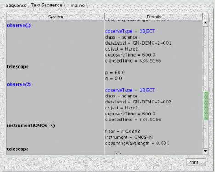Click the GN-DEMO-2-002 block's elapsedTime = 636.9166 line
This screenshot has height=172, width=215.
coord(133,120)
